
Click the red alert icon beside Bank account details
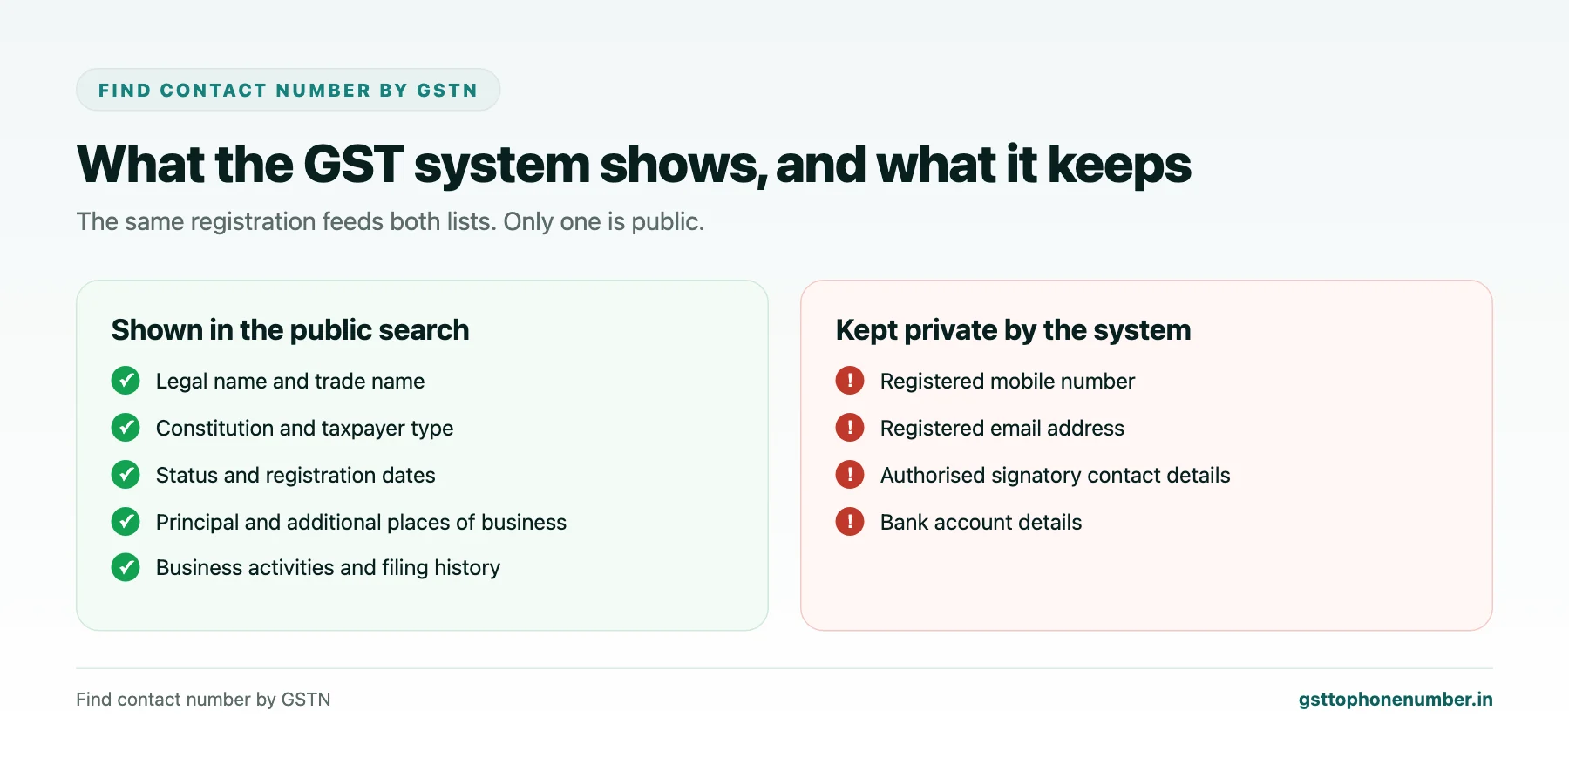pyautogui.click(x=850, y=522)
